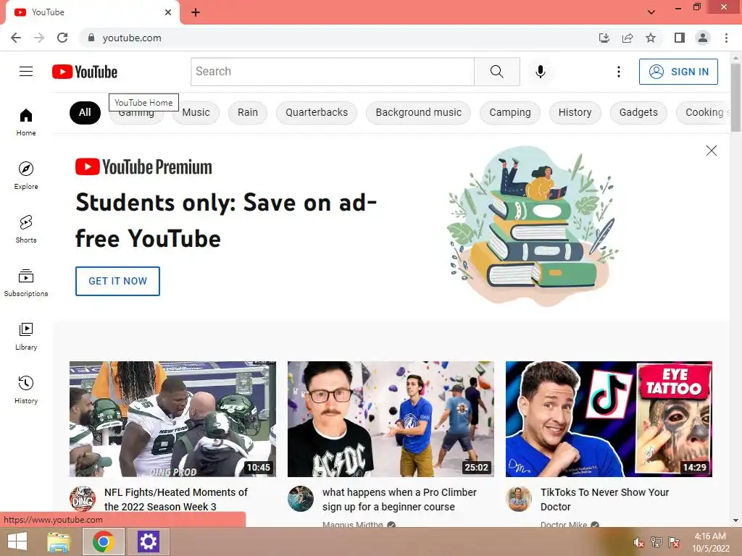Open Chrome profile avatar
The width and height of the screenshot is (742, 556).
pyautogui.click(x=703, y=38)
